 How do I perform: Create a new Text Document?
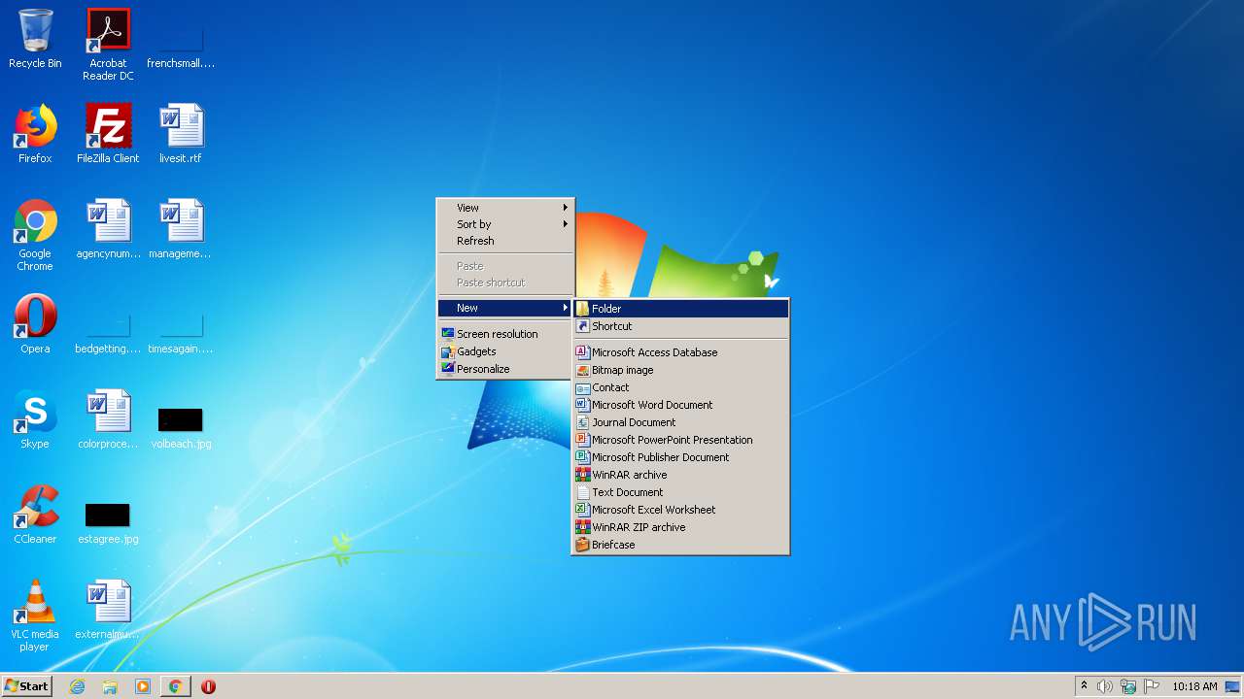click(x=680, y=492)
